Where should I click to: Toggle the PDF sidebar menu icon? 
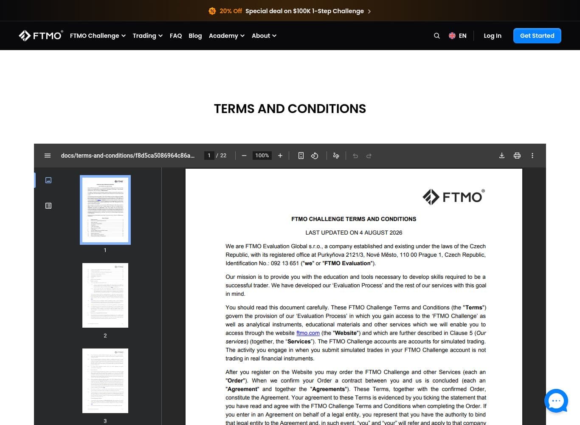tap(48, 156)
